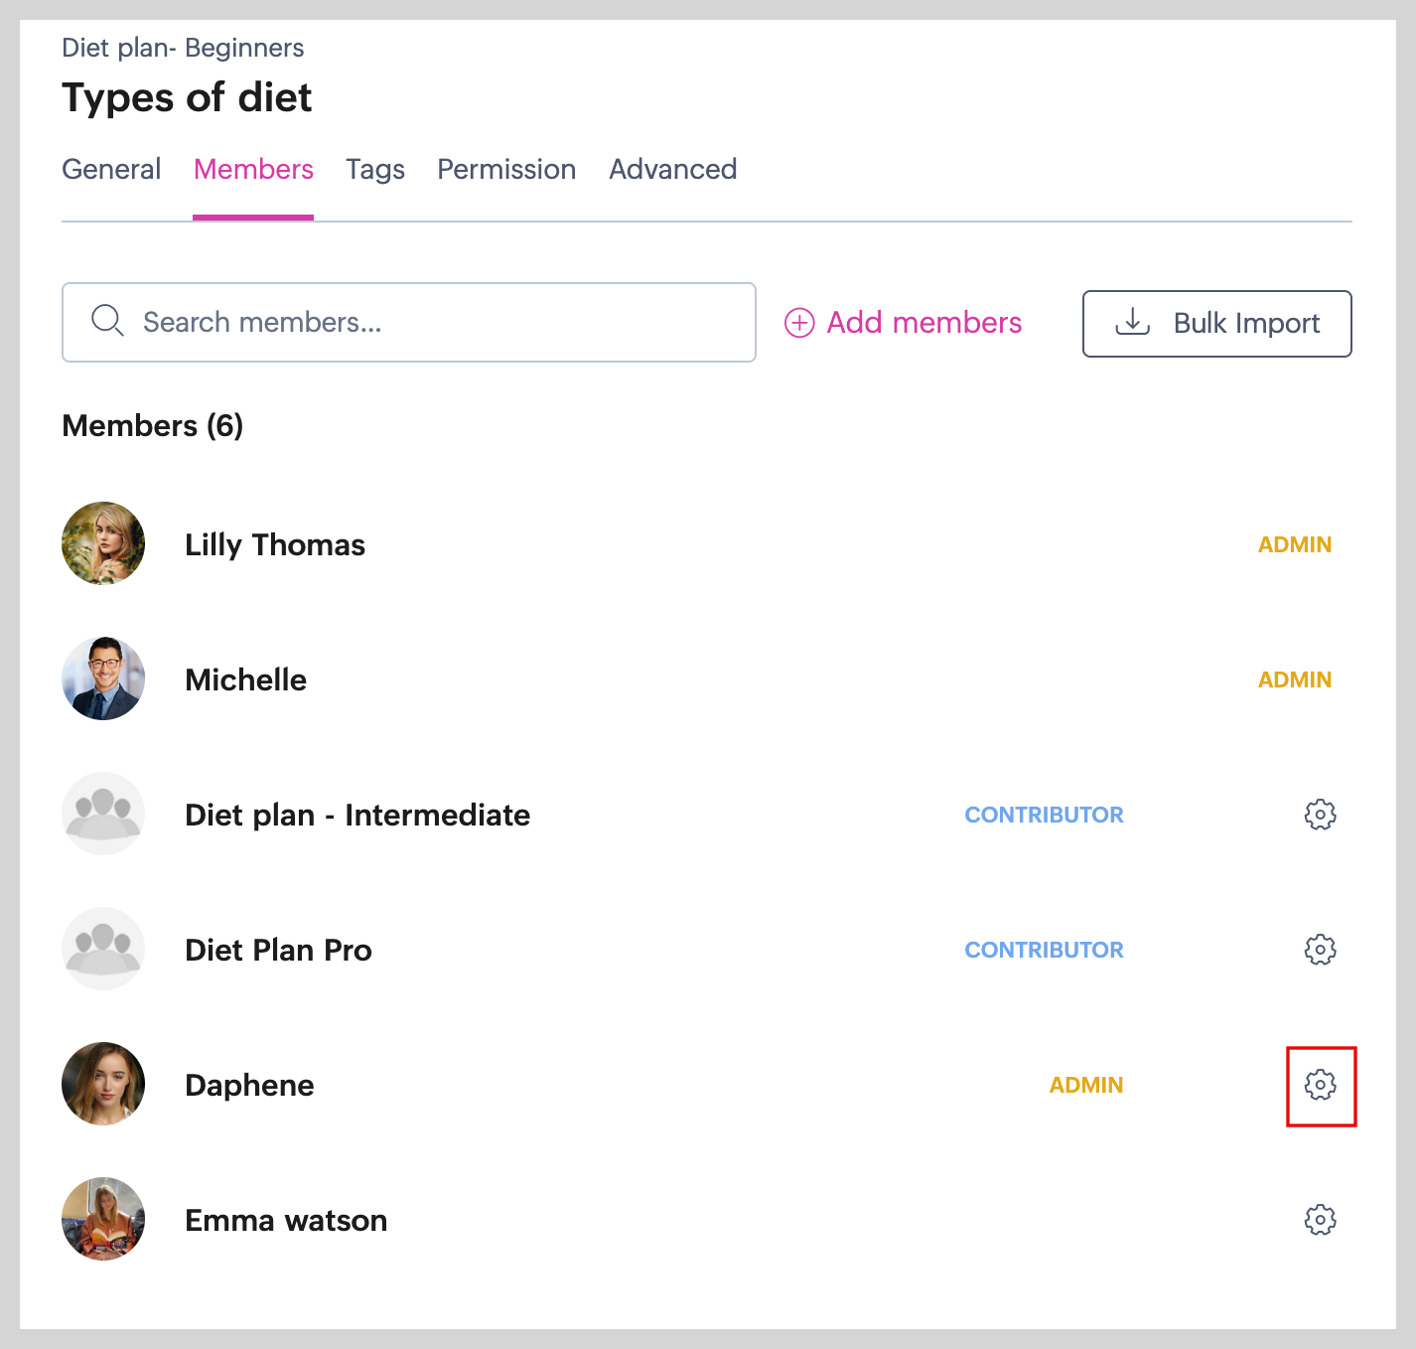Screen dimensions: 1416x1349
Task: Select the Advanced tab
Action: 672,169
